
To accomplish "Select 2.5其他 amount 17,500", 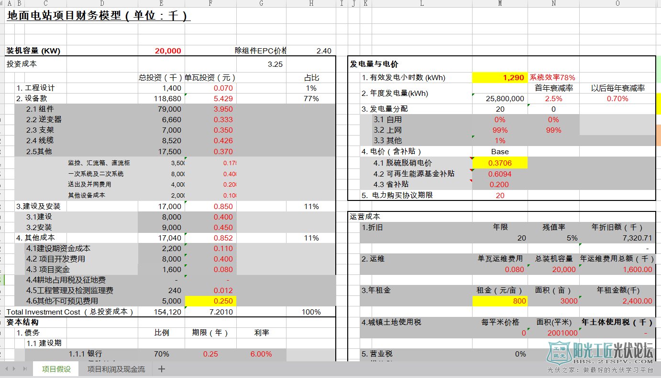I will pyautogui.click(x=170, y=151).
